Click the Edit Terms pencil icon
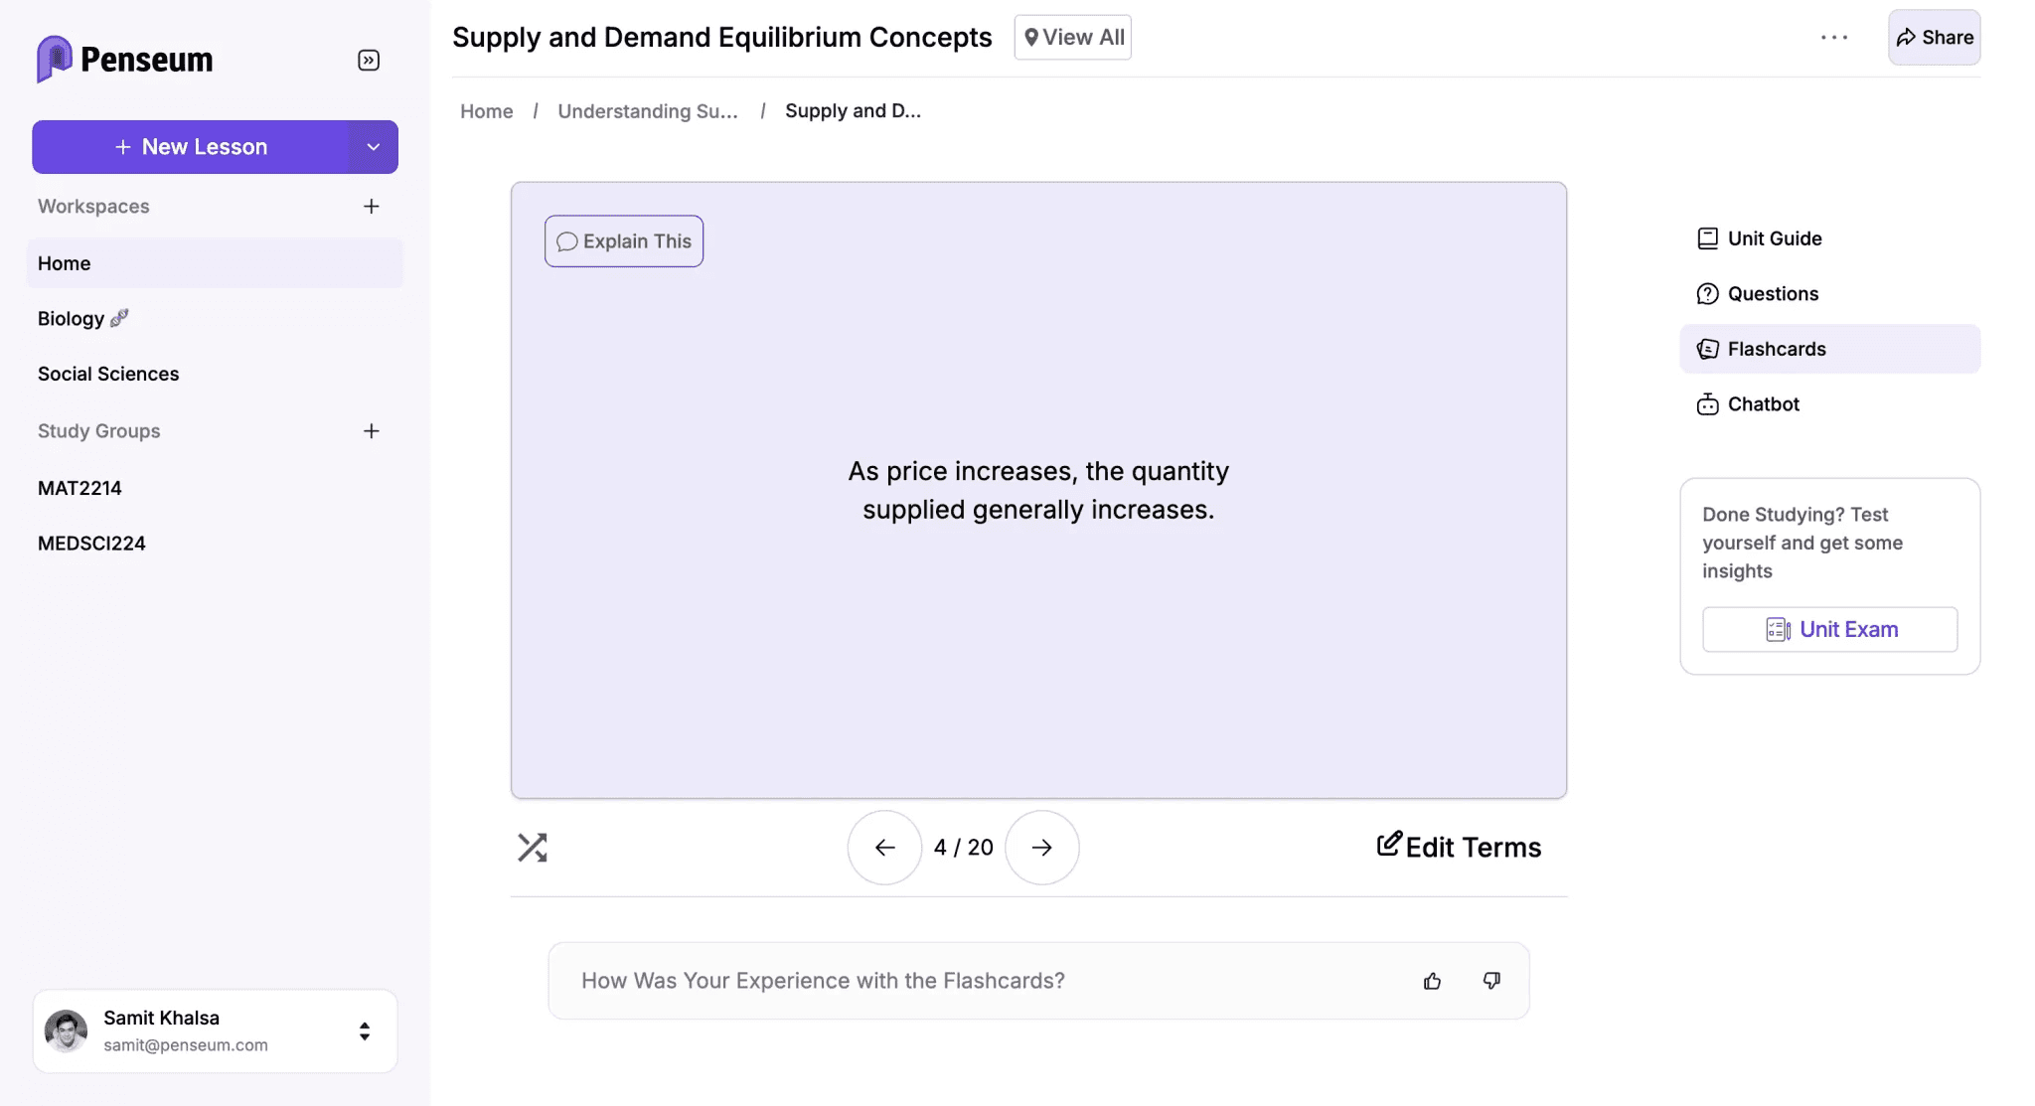This screenshot has height=1106, width=2035. [1390, 844]
